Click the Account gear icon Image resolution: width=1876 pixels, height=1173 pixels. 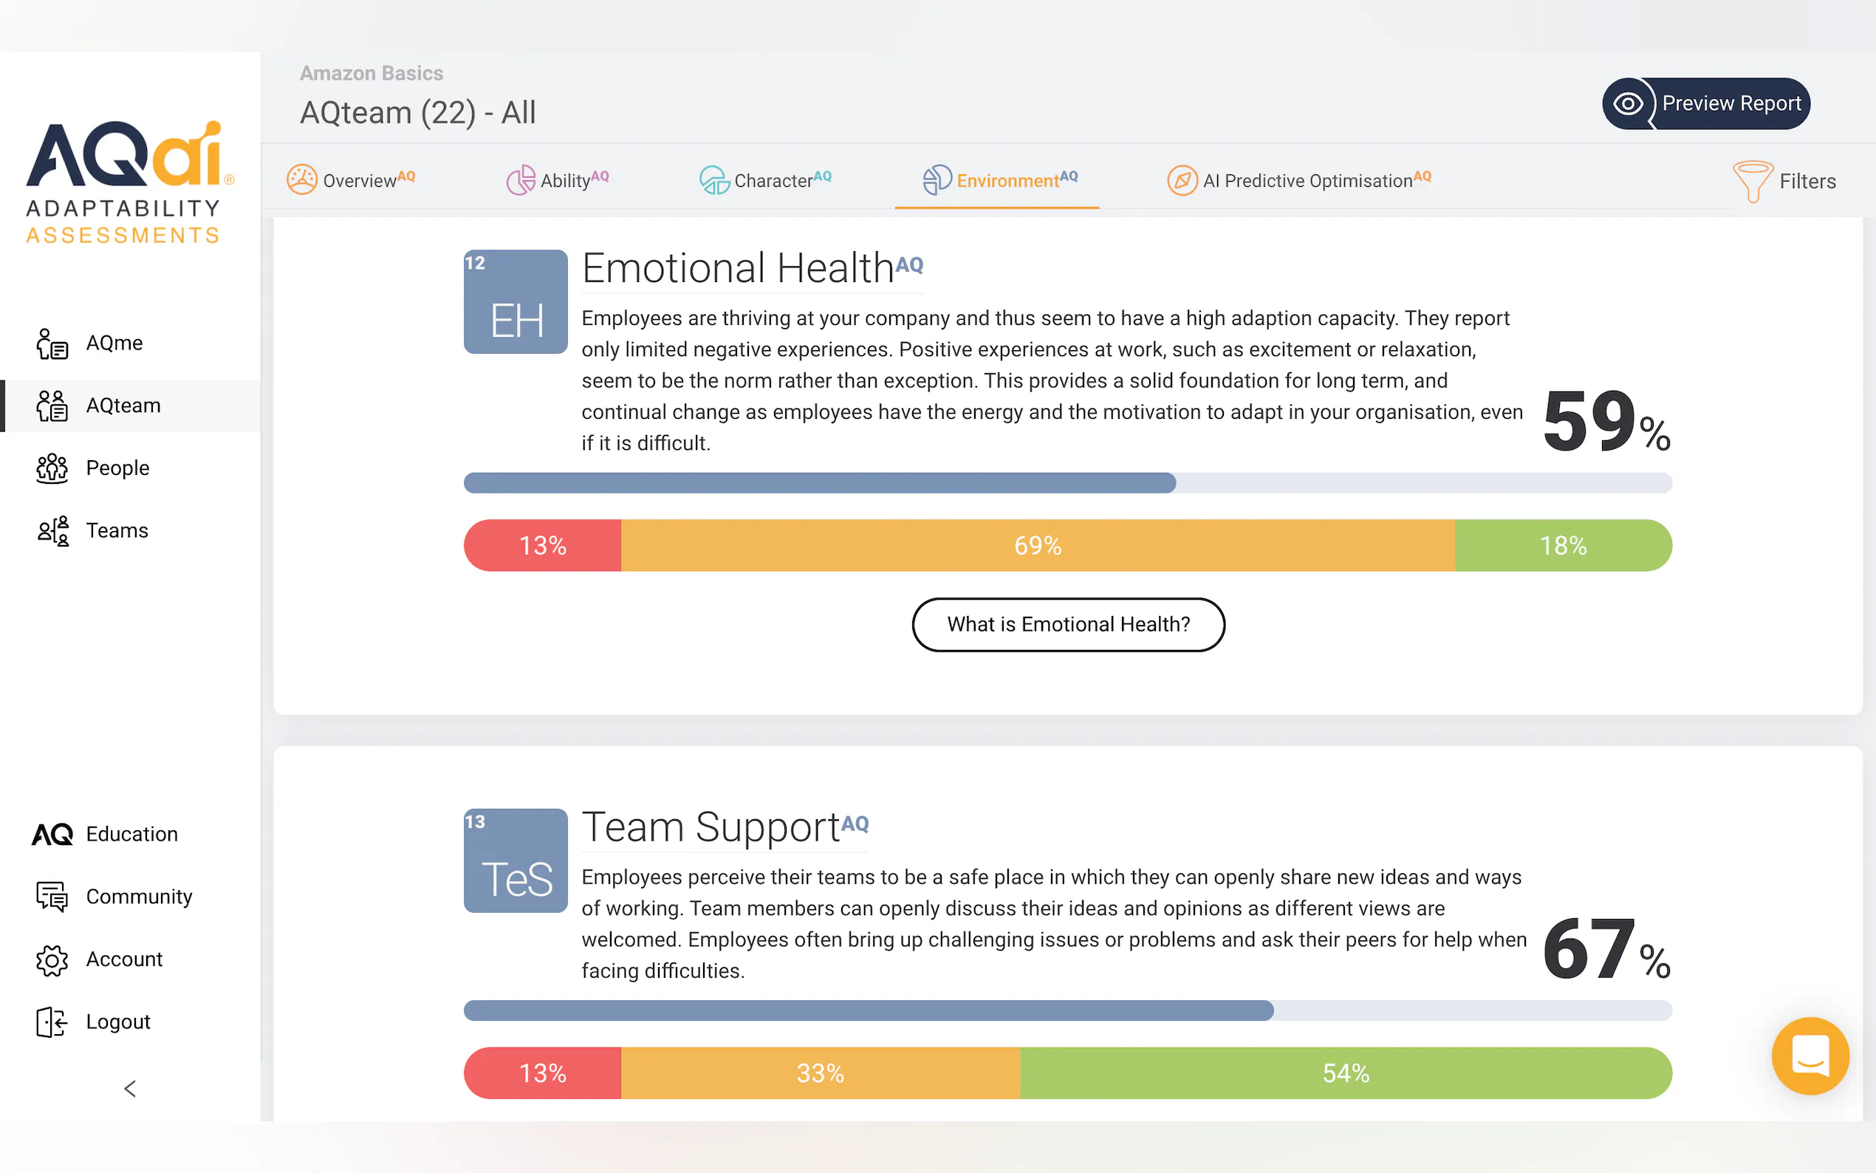pyautogui.click(x=52, y=960)
